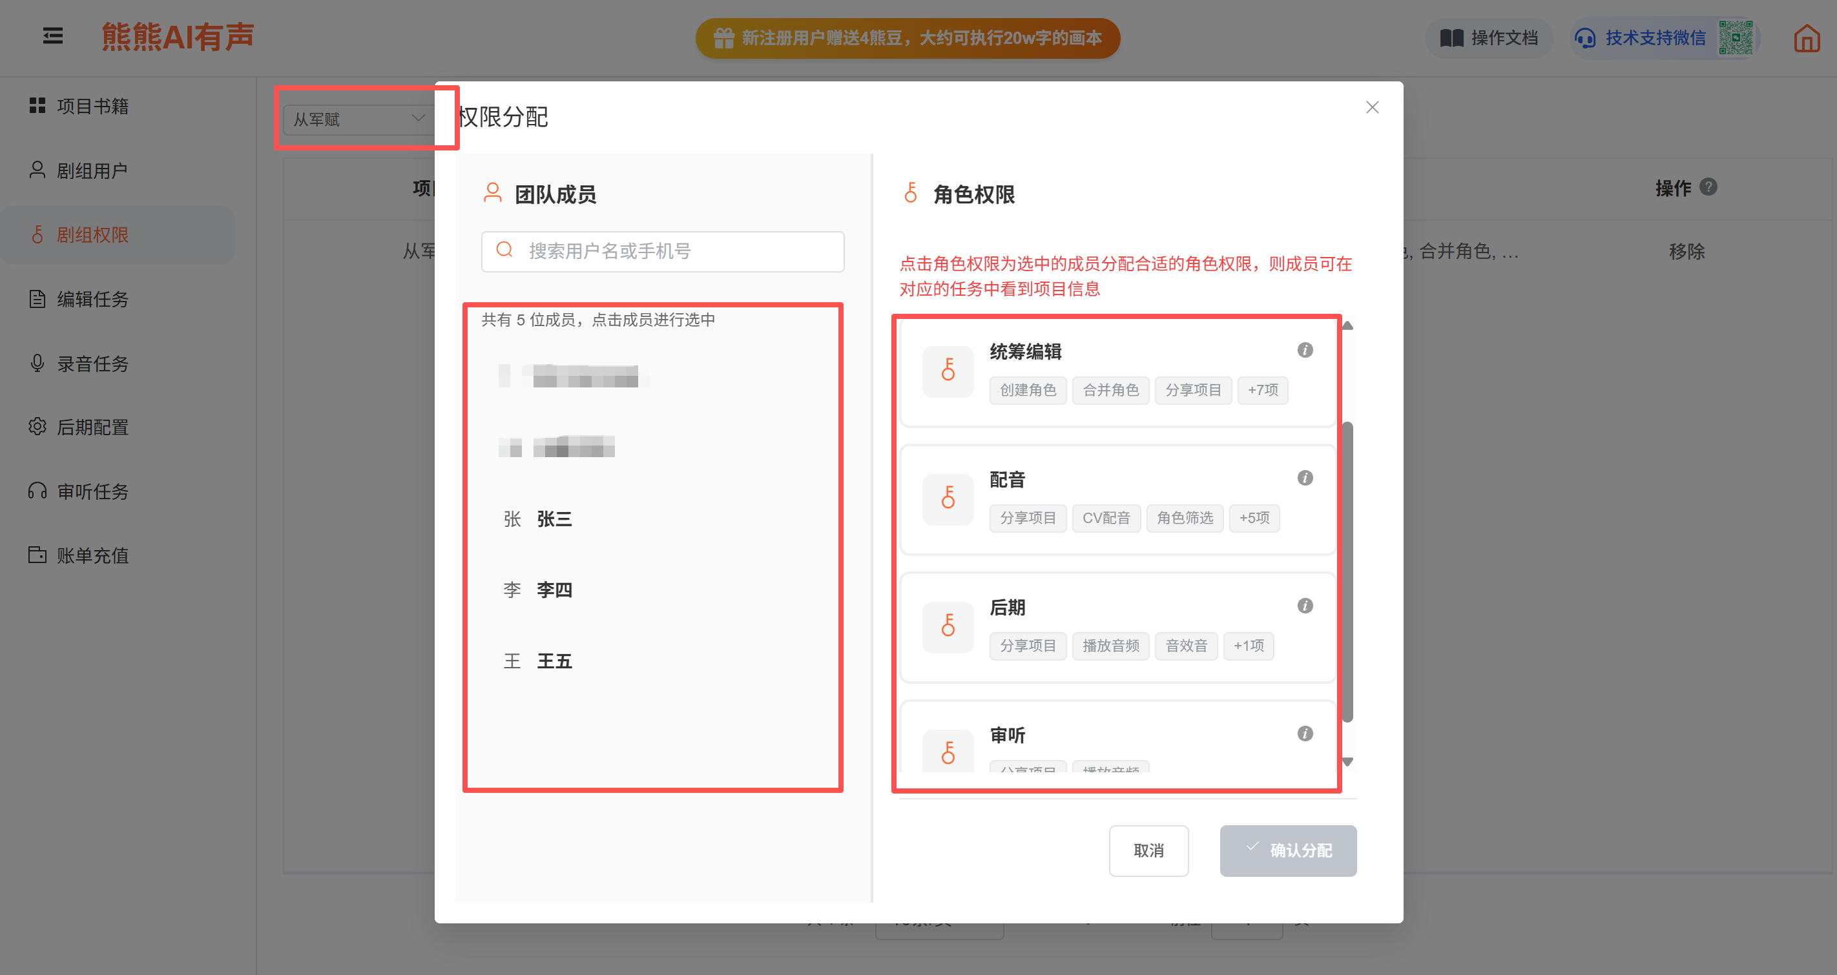The height and width of the screenshot is (975, 1837).
Task: Expand the +5项 tag in 配音
Action: 1254,517
